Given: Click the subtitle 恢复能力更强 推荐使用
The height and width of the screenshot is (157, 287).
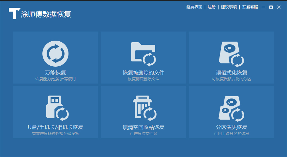Looking at the screenshot, I should [55, 79].
